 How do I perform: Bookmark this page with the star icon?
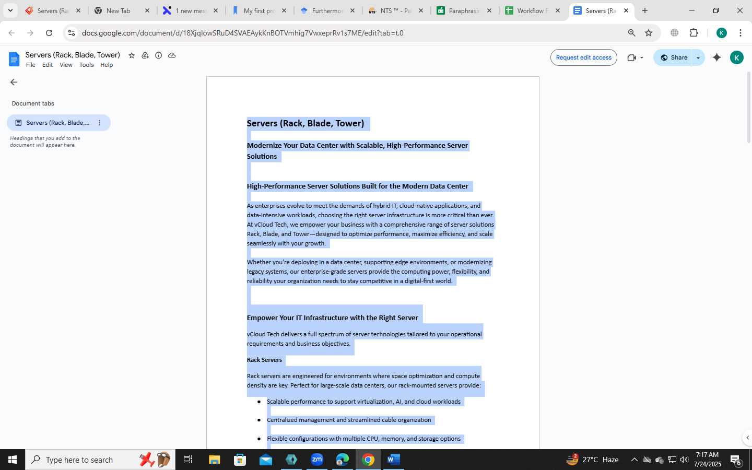[x=649, y=33]
